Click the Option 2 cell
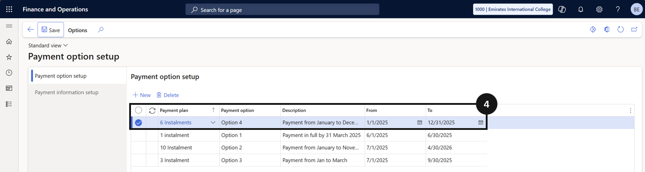 [x=250, y=148]
